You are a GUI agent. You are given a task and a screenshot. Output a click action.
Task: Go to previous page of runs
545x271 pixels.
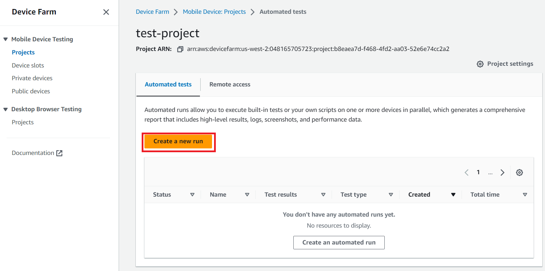click(x=466, y=173)
